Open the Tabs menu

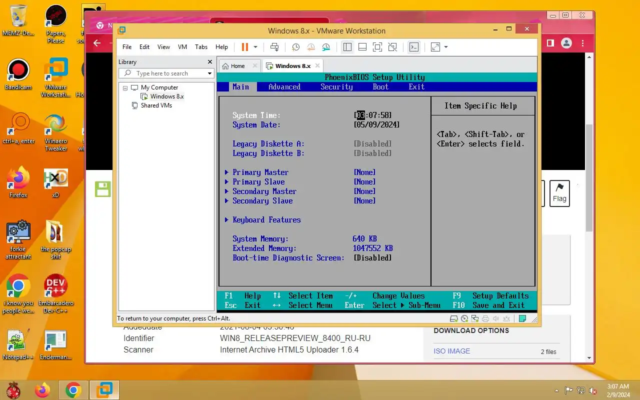tap(201, 47)
